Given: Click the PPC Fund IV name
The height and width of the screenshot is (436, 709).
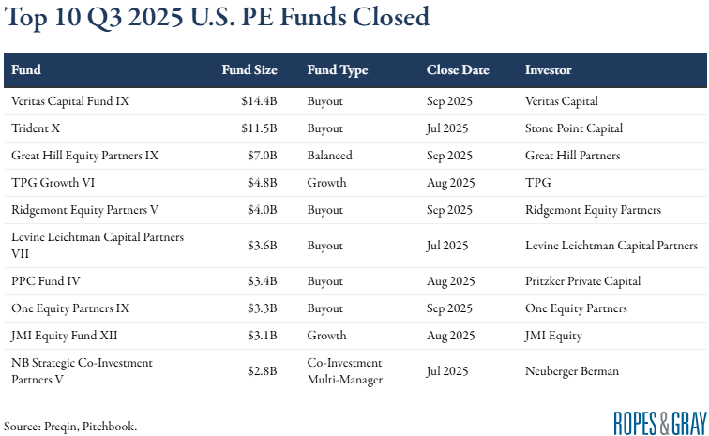Looking at the screenshot, I should coord(44,280).
